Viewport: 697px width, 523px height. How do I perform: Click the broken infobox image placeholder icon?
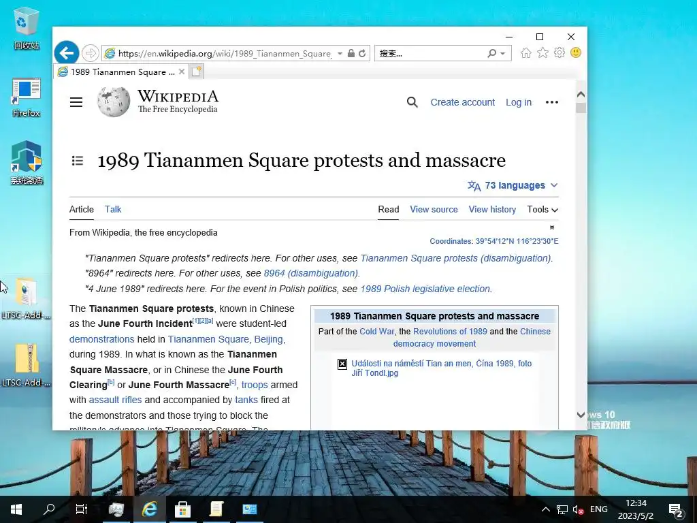point(342,364)
